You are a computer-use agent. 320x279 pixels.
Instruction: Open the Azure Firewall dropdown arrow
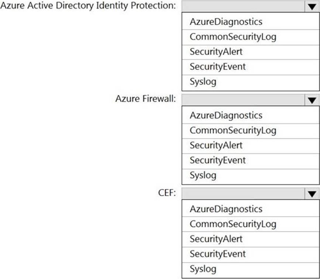(312, 100)
